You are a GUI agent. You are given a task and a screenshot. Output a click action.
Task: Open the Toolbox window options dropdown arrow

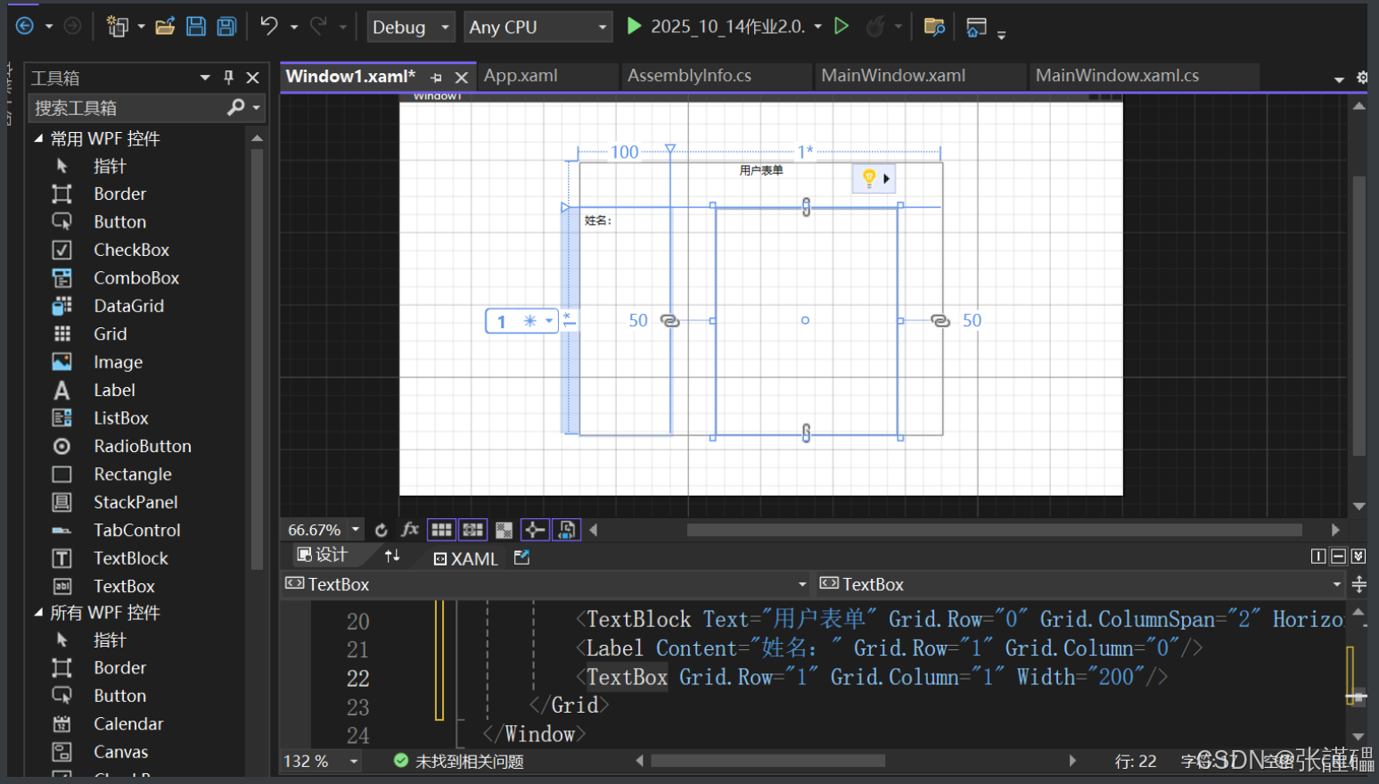point(205,78)
